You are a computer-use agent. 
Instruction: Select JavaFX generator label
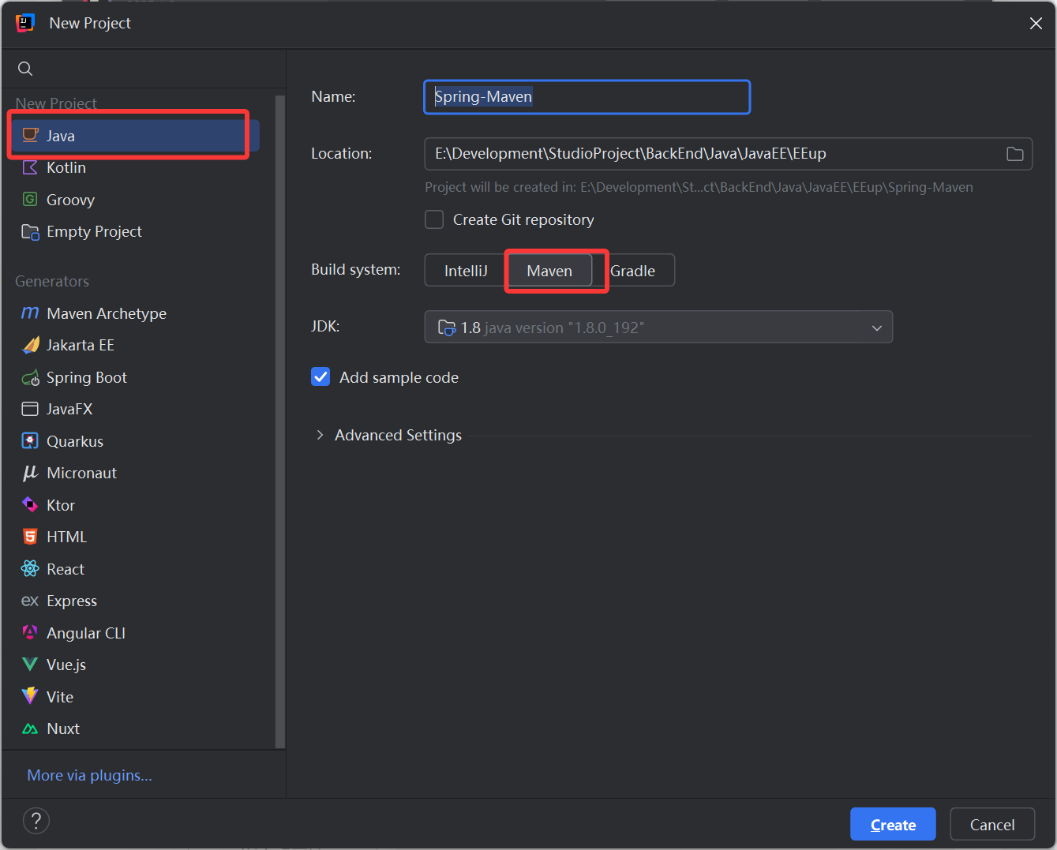coord(69,409)
